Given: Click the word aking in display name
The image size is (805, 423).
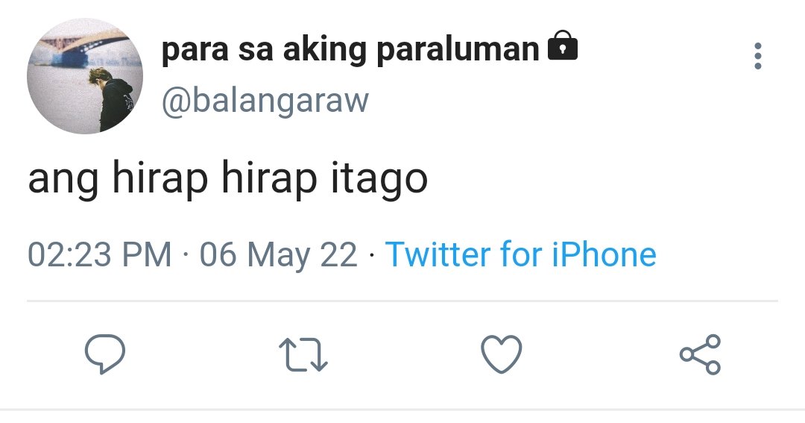Looking at the screenshot, I should point(325,51).
